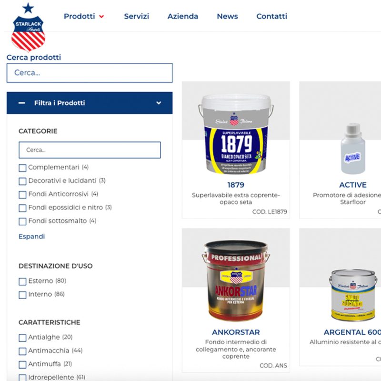Select the Antimacchia characteristic checkbox
This screenshot has height=381, width=381.
(x=22, y=351)
